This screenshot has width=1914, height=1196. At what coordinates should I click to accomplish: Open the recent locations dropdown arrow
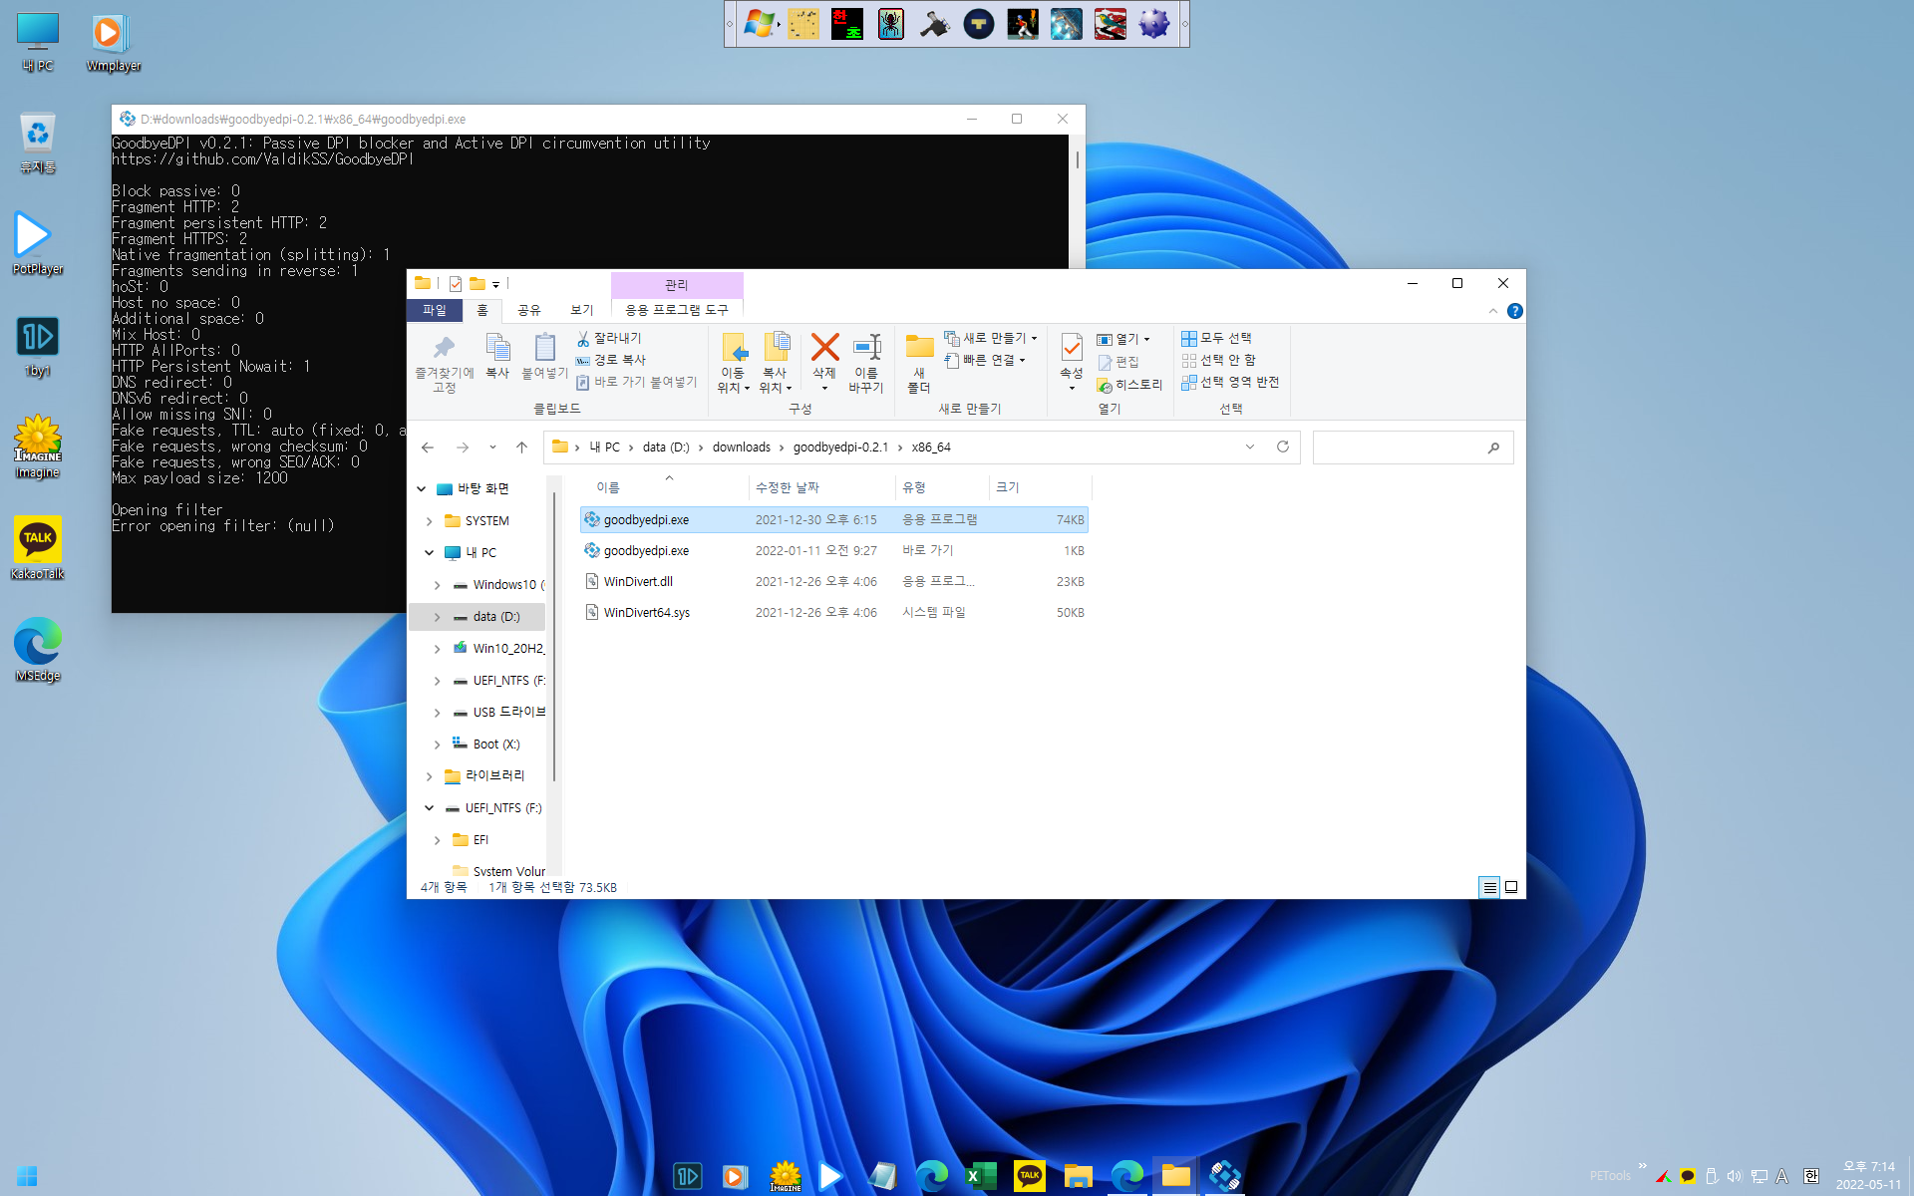(492, 448)
